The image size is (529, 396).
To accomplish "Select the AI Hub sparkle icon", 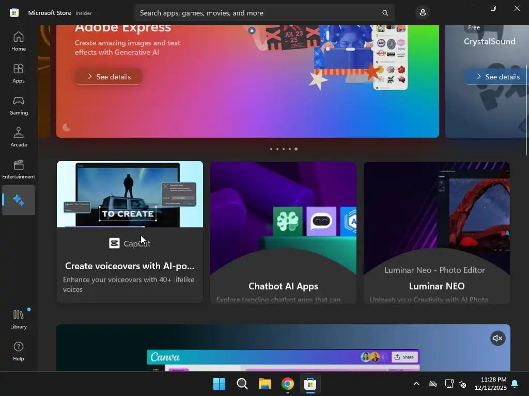I will click(19, 200).
